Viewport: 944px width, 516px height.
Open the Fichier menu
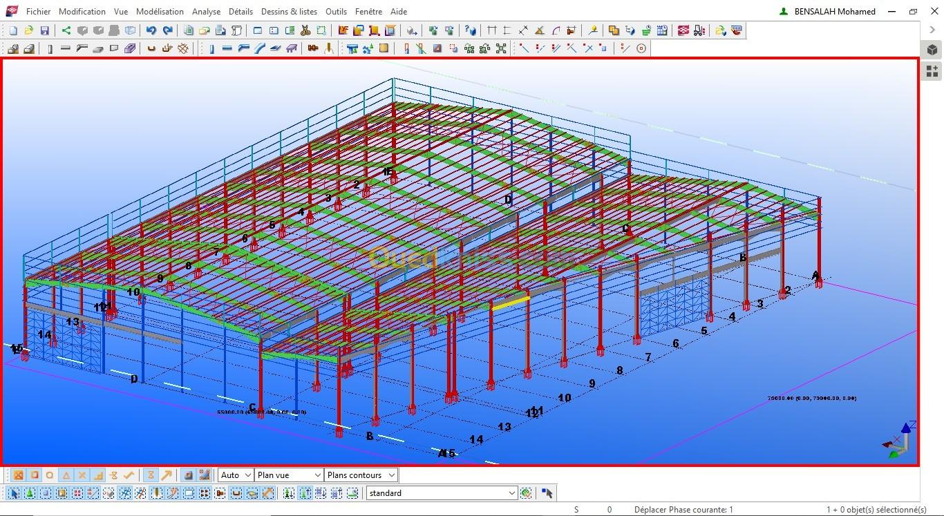(38, 12)
